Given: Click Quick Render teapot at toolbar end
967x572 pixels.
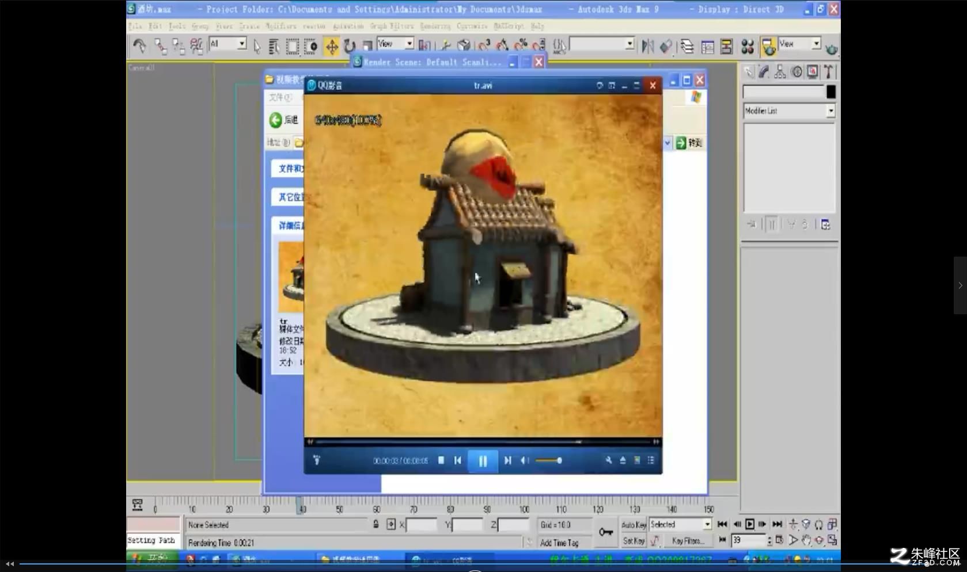Looking at the screenshot, I should point(831,49).
